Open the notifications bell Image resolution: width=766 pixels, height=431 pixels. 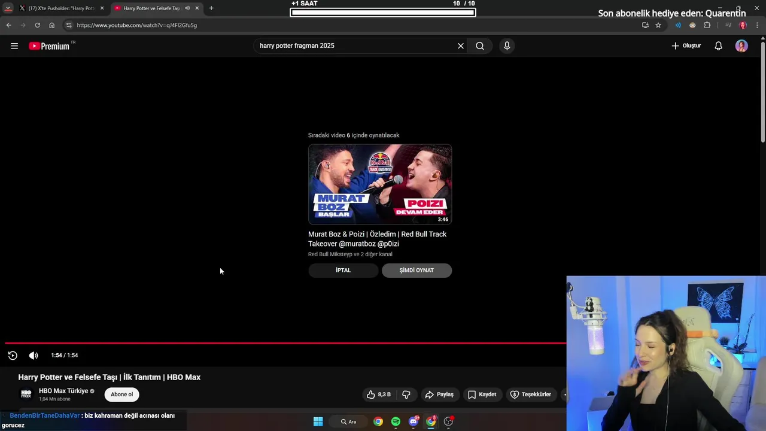(718, 45)
